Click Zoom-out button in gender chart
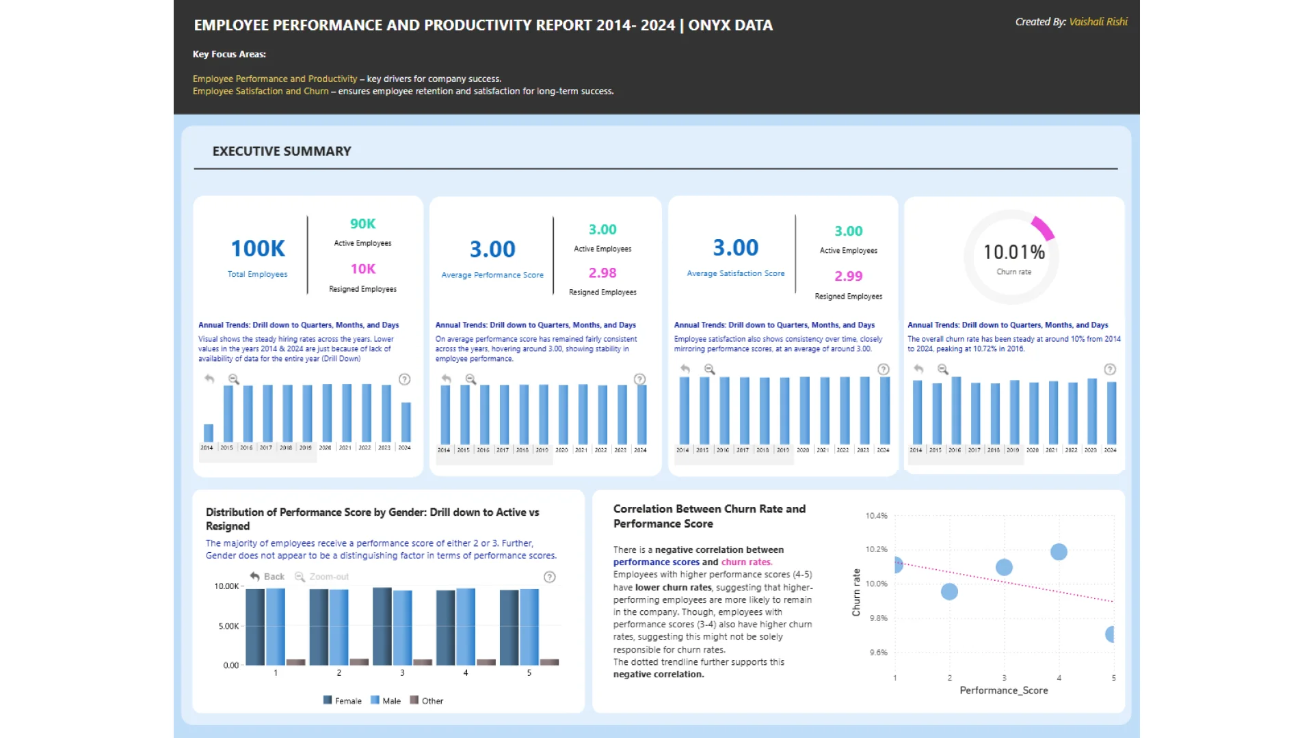 point(321,577)
